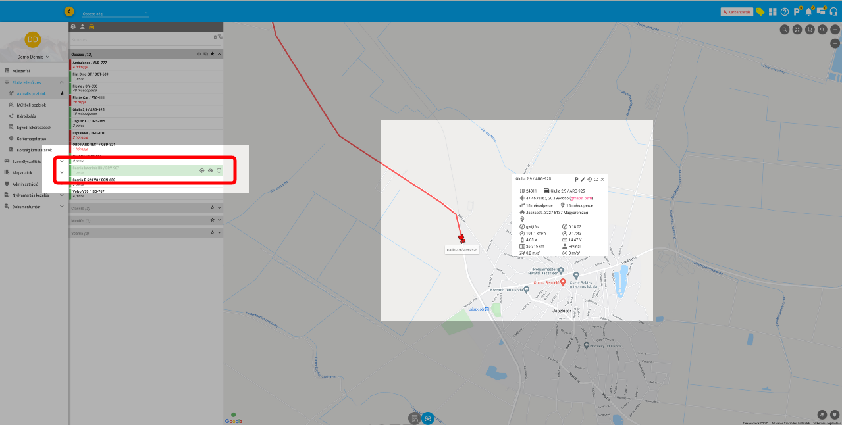Open the gmaps link in popup
The image size is (842, 425).
[x=577, y=197]
